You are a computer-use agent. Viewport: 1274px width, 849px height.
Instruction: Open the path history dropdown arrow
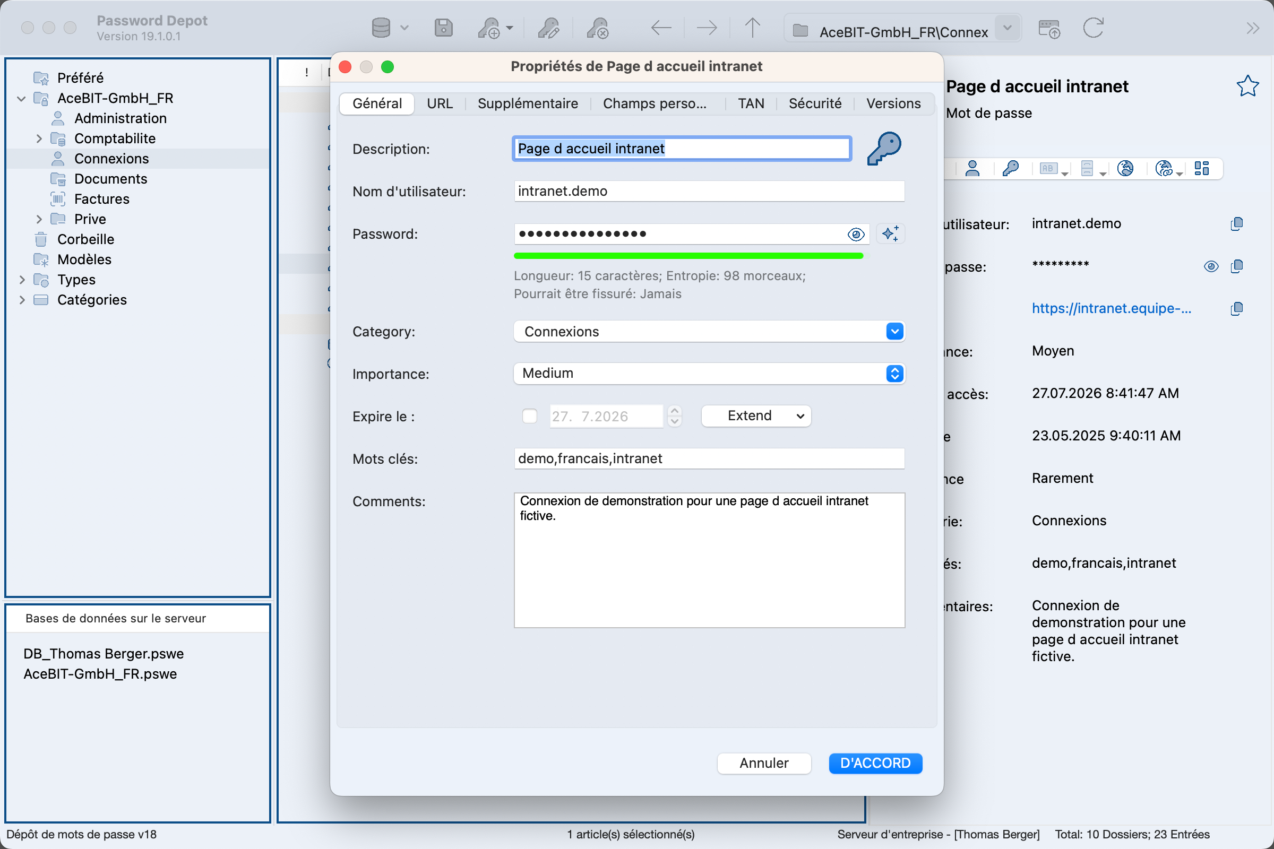pyautogui.click(x=1007, y=28)
